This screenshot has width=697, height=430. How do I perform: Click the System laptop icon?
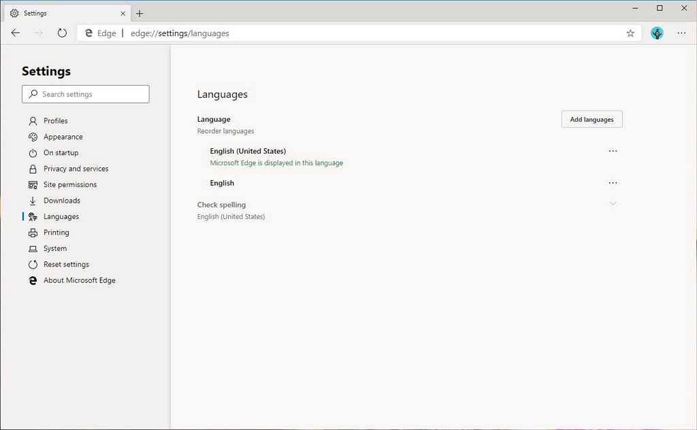(33, 249)
